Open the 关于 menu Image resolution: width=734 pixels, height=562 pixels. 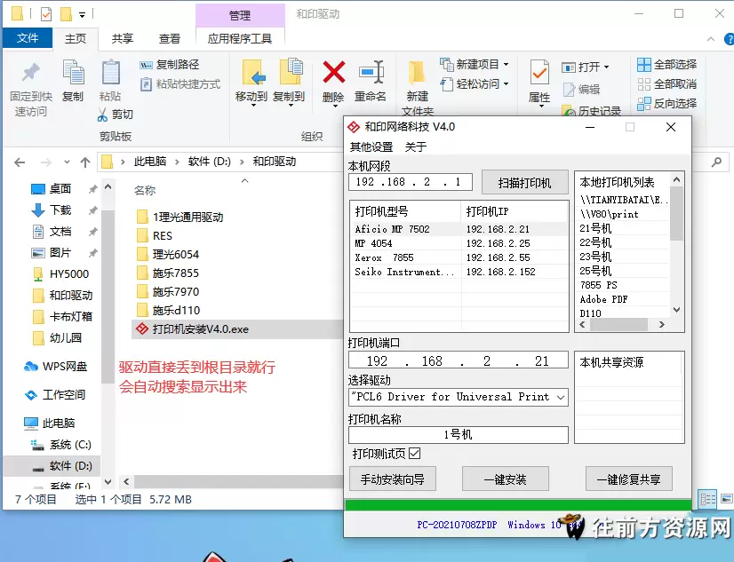(x=416, y=146)
